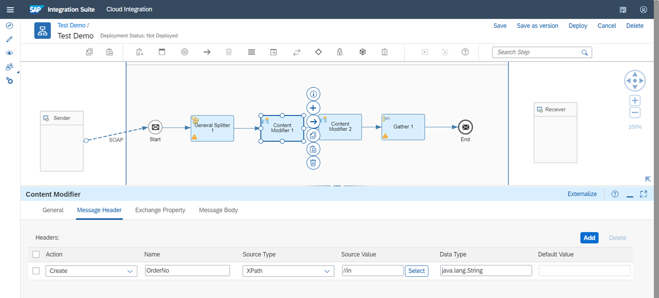Click the Copy step toolbar icon
Image resolution: width=659 pixels, height=298 pixels.
pyautogui.click(x=89, y=52)
